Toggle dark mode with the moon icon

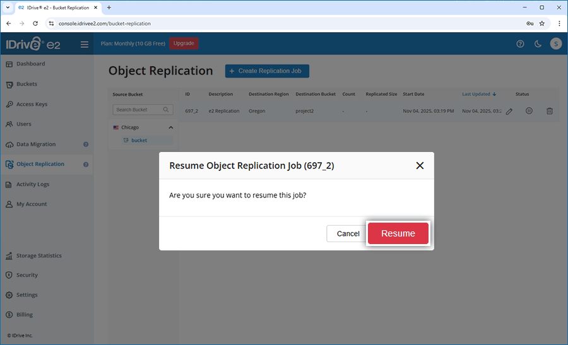pyautogui.click(x=538, y=44)
